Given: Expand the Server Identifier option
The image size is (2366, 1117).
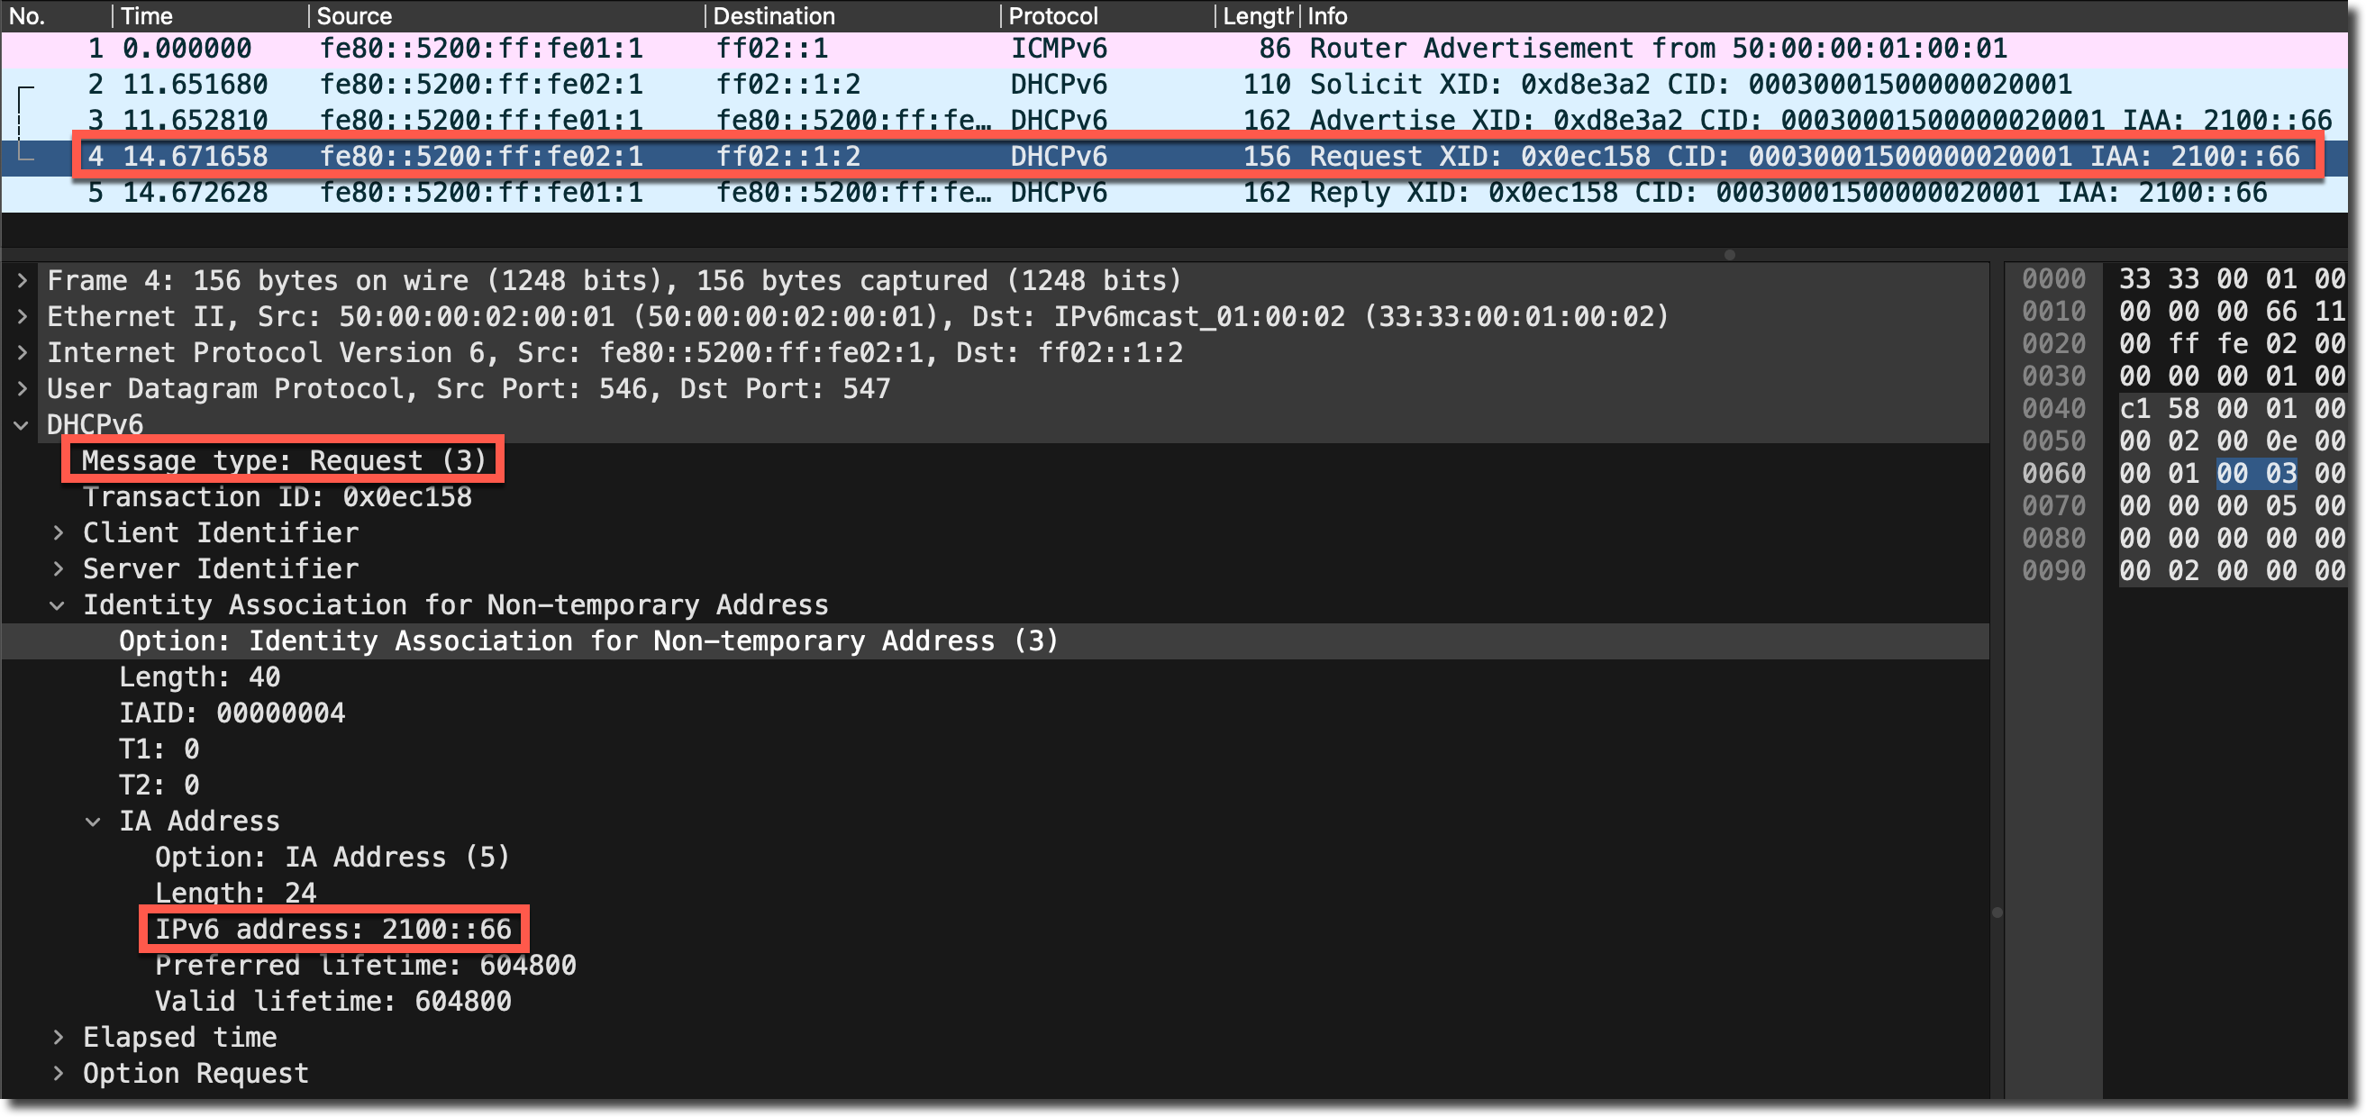Looking at the screenshot, I should click(58, 569).
